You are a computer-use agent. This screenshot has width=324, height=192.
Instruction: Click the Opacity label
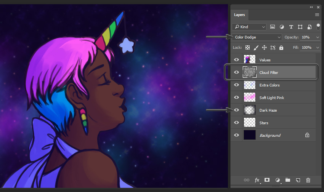tap(291, 37)
